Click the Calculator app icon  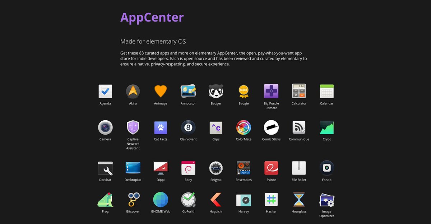299,92
